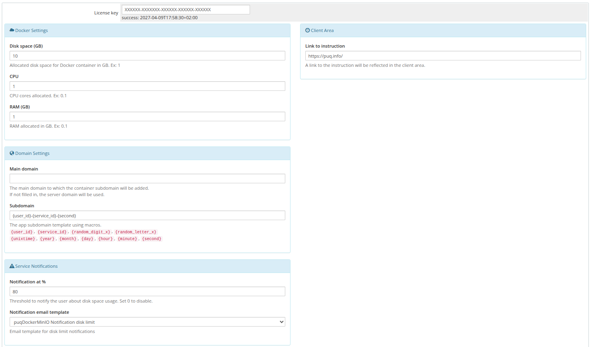
Task: Click the globe icon beside Domain Settings
Action: (x=12, y=153)
